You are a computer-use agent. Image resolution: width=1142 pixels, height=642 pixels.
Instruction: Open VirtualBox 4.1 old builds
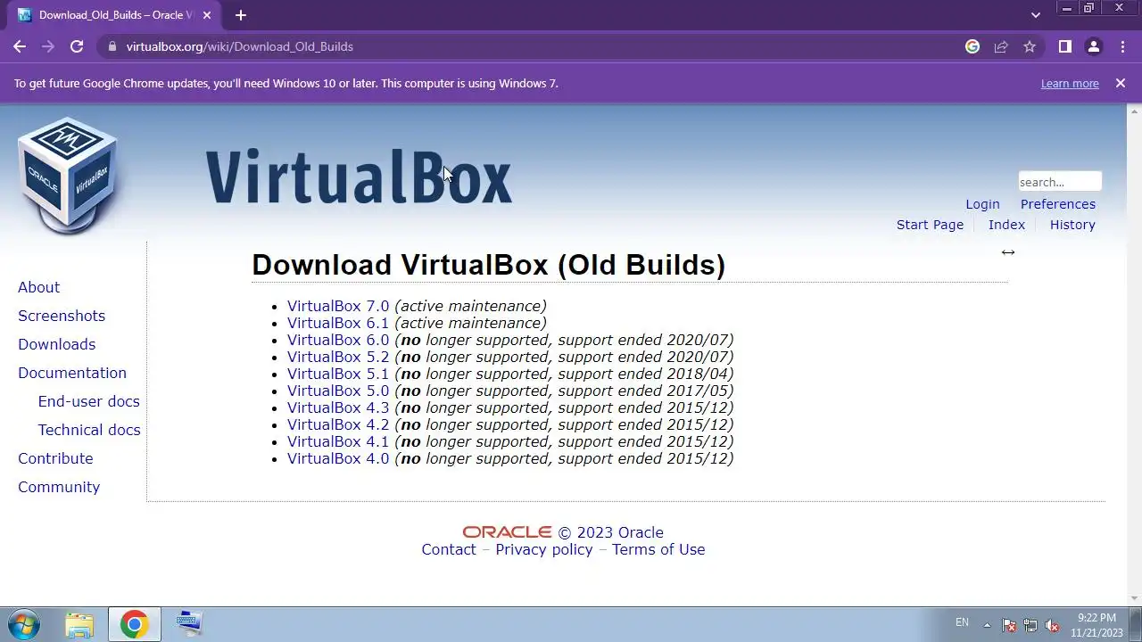point(338,441)
